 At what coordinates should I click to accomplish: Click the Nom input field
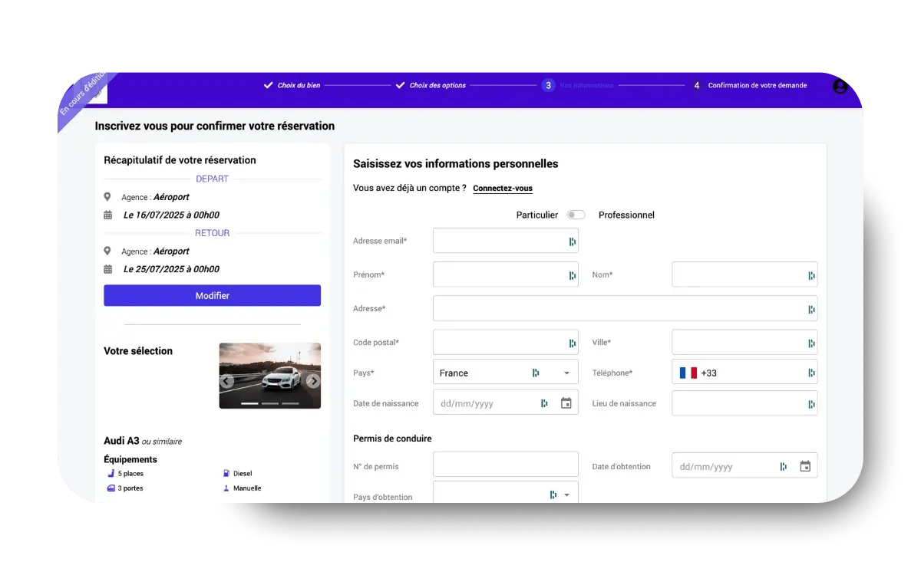[x=744, y=274]
